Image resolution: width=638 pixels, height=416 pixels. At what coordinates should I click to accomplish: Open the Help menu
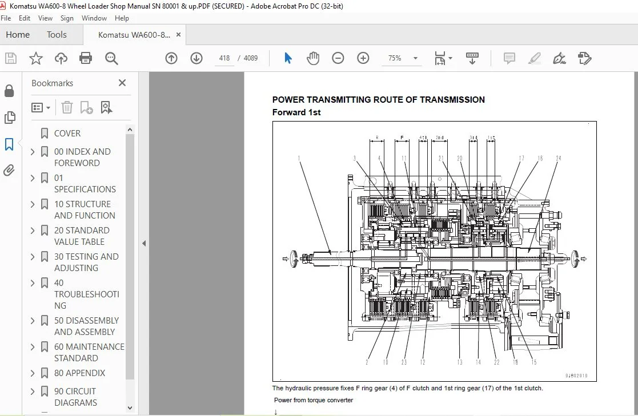coord(122,18)
